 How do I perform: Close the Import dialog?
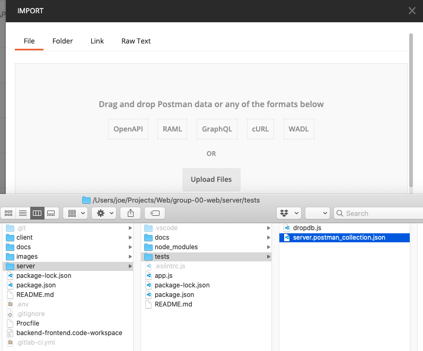click(412, 11)
